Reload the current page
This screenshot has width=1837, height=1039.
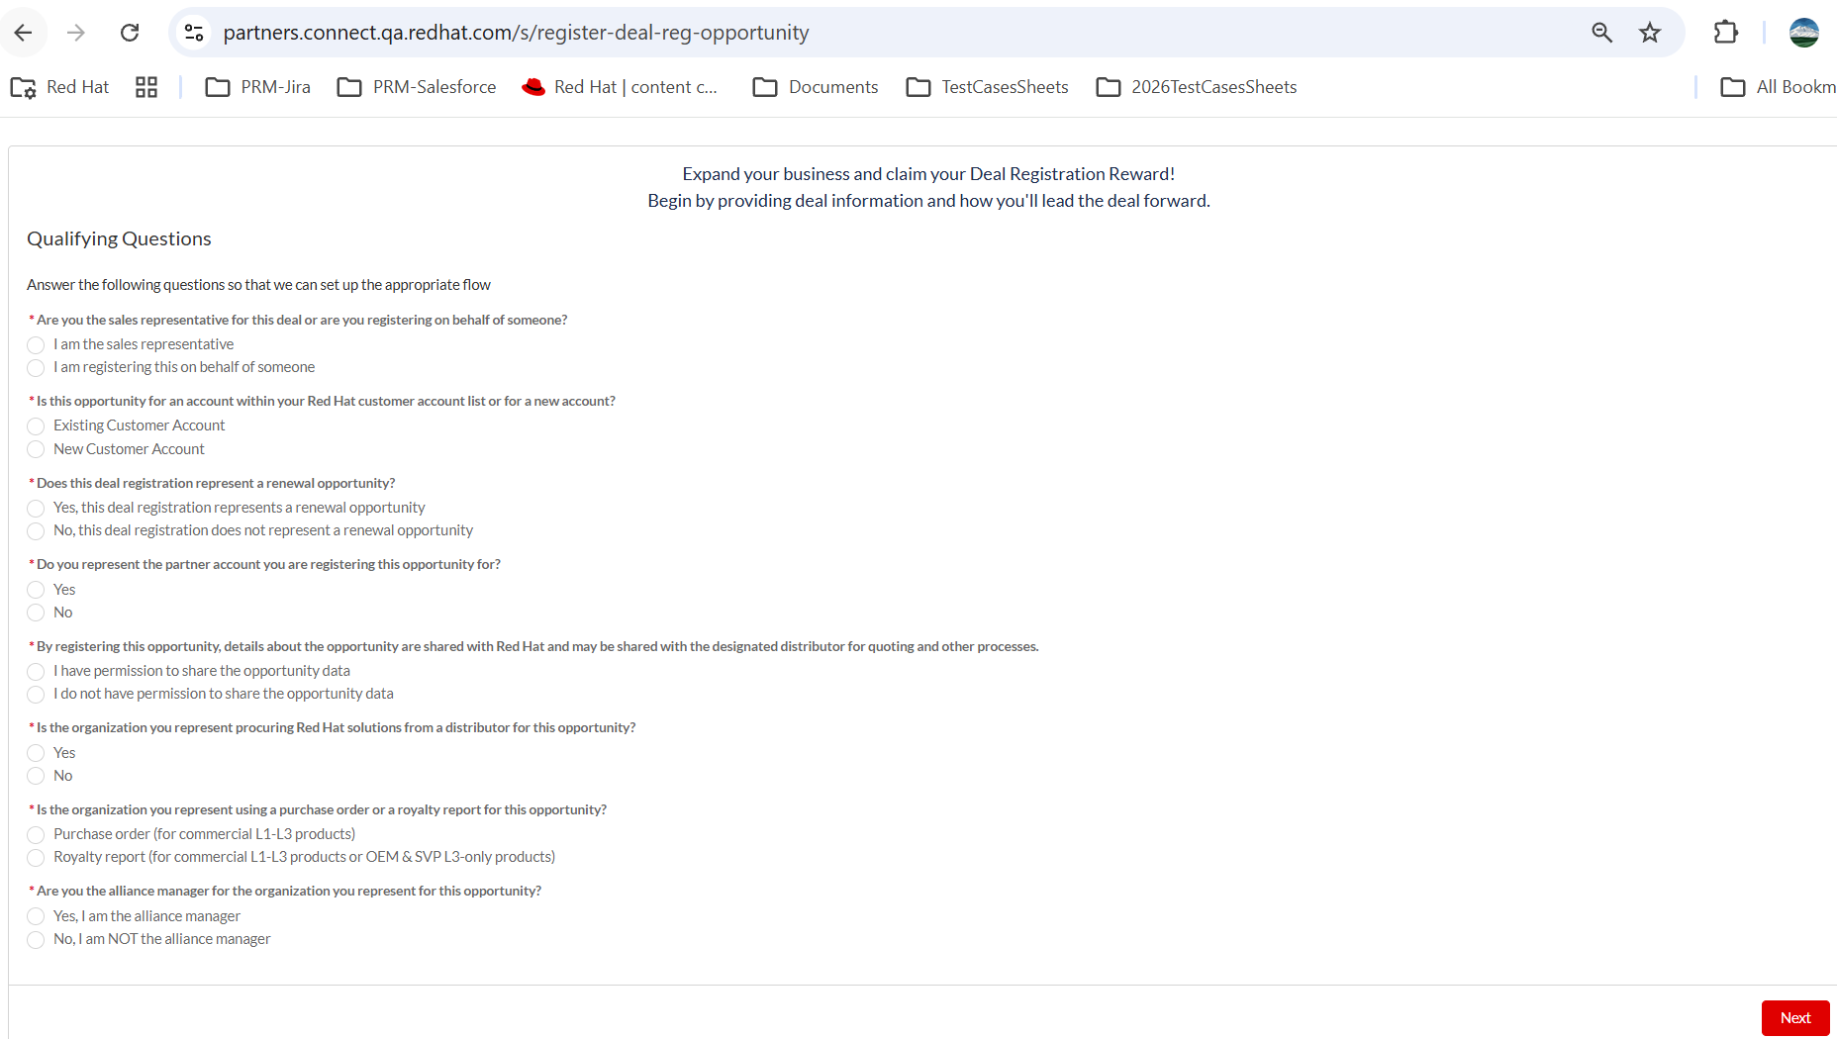click(x=130, y=33)
